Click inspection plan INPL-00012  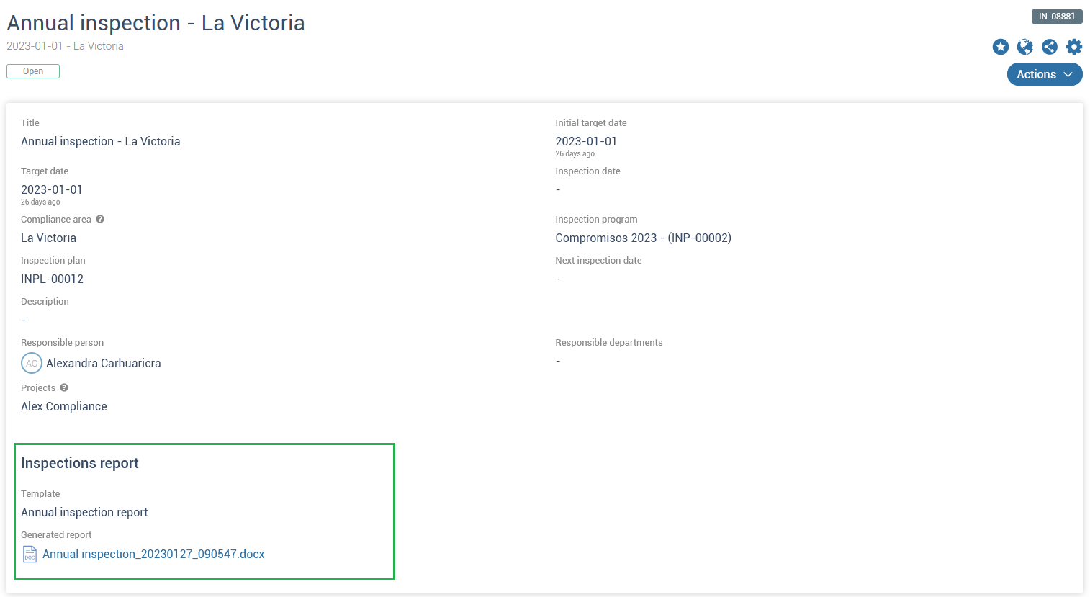point(52,279)
